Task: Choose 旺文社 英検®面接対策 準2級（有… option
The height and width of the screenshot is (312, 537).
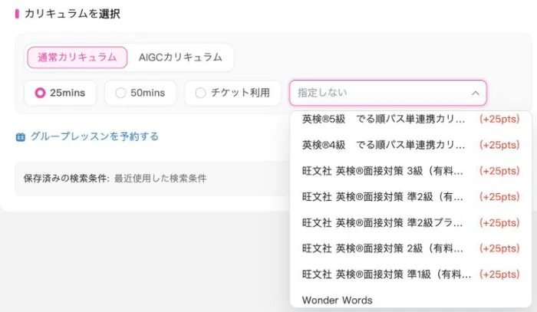Action: pos(410,197)
